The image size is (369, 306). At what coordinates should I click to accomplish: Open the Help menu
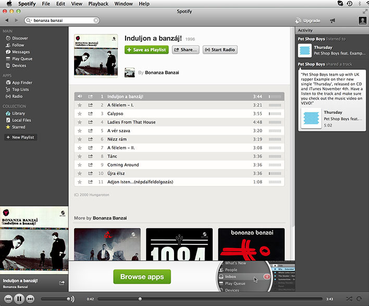pyautogui.click(x=144, y=4)
